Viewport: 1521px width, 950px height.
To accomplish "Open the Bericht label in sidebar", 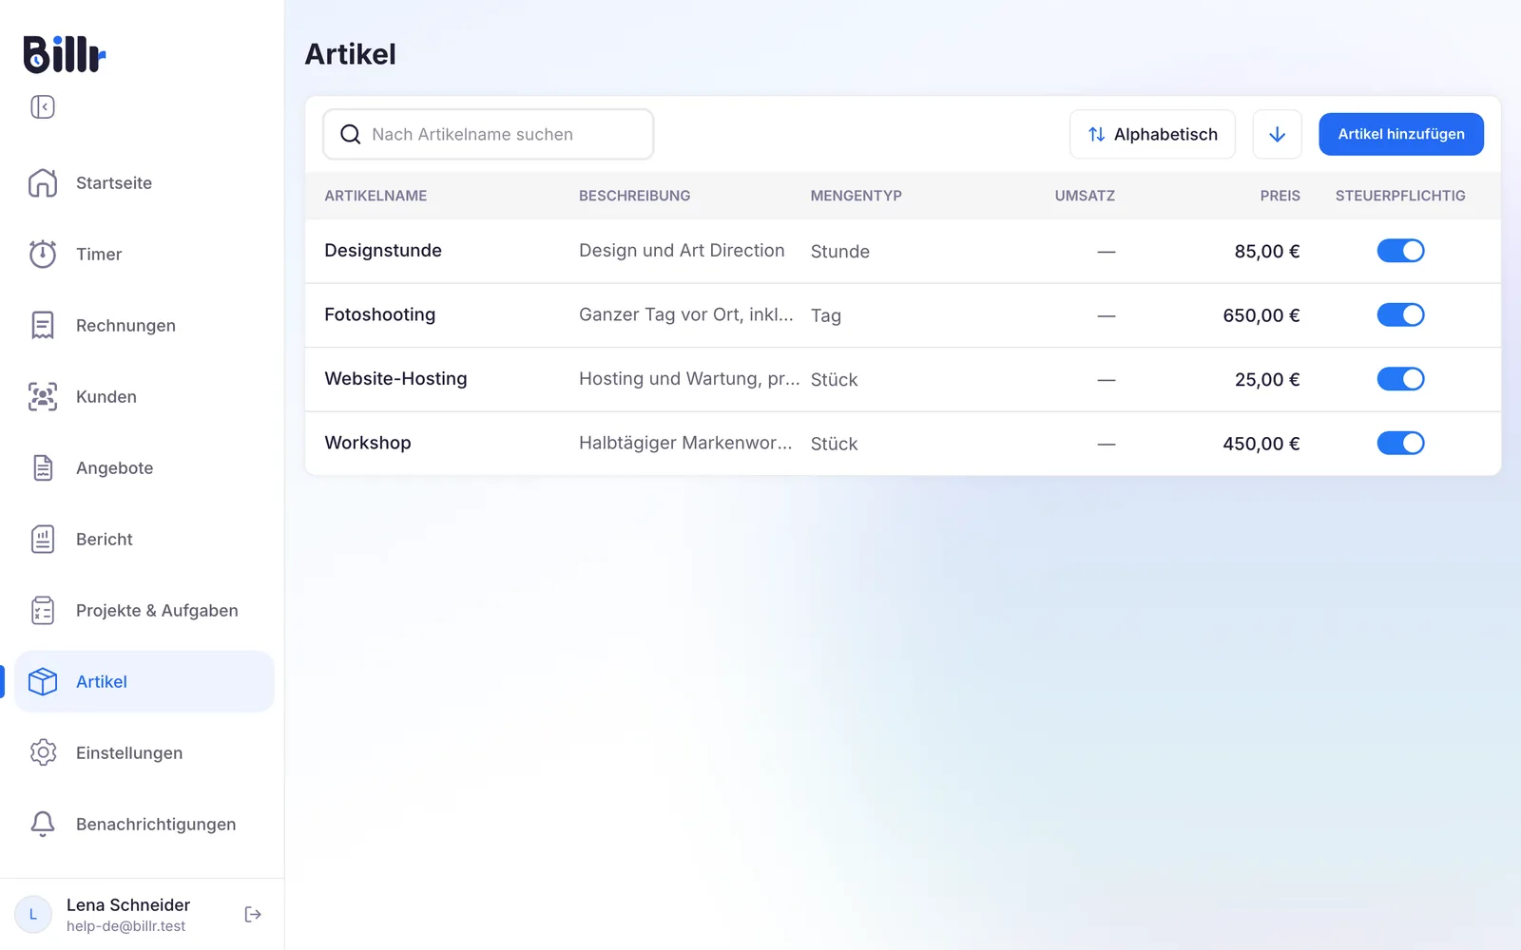I will coord(105,539).
